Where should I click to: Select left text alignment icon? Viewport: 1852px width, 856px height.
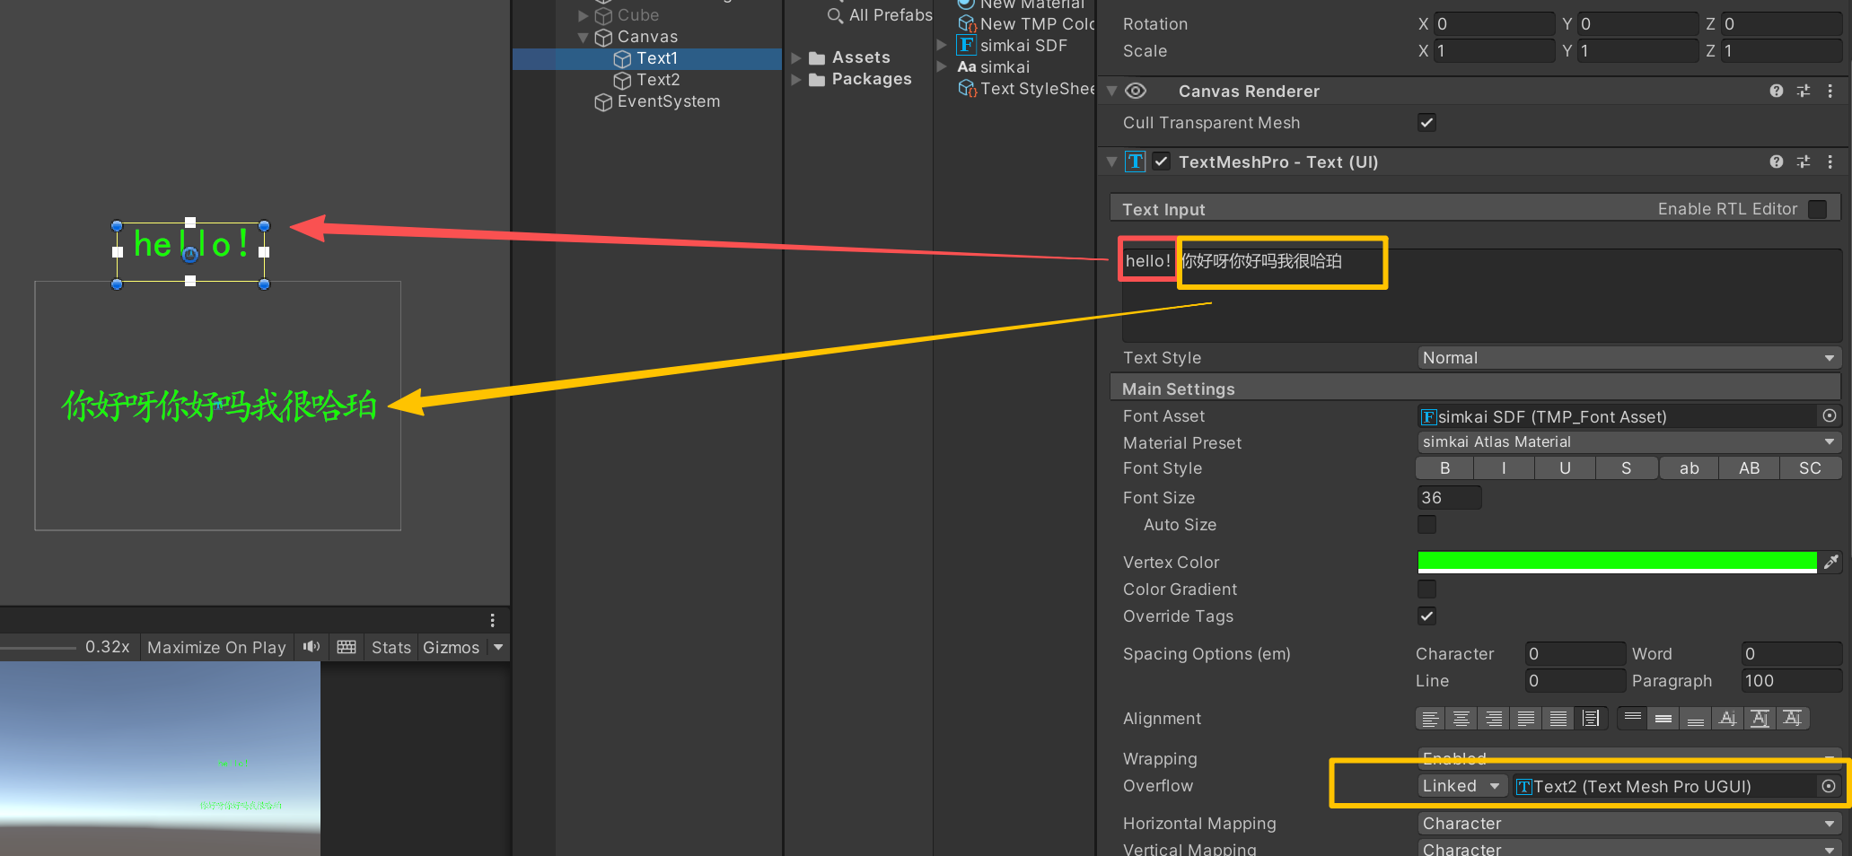pyautogui.click(x=1429, y=718)
